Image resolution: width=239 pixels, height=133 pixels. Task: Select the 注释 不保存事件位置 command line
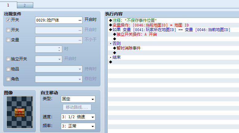click(x=133, y=20)
